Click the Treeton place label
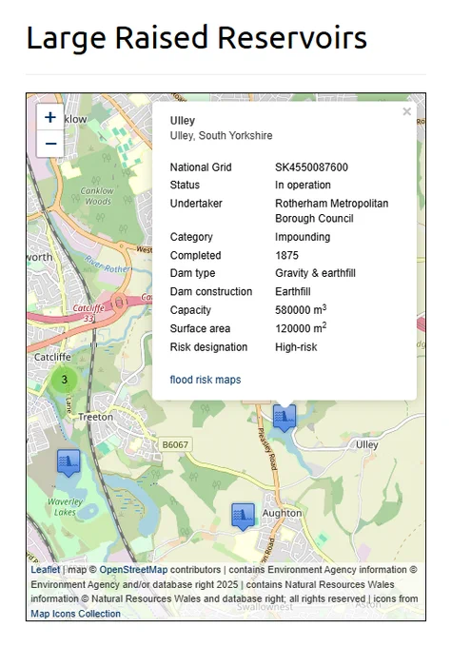Screen dimensions: 451x647 pos(95,417)
